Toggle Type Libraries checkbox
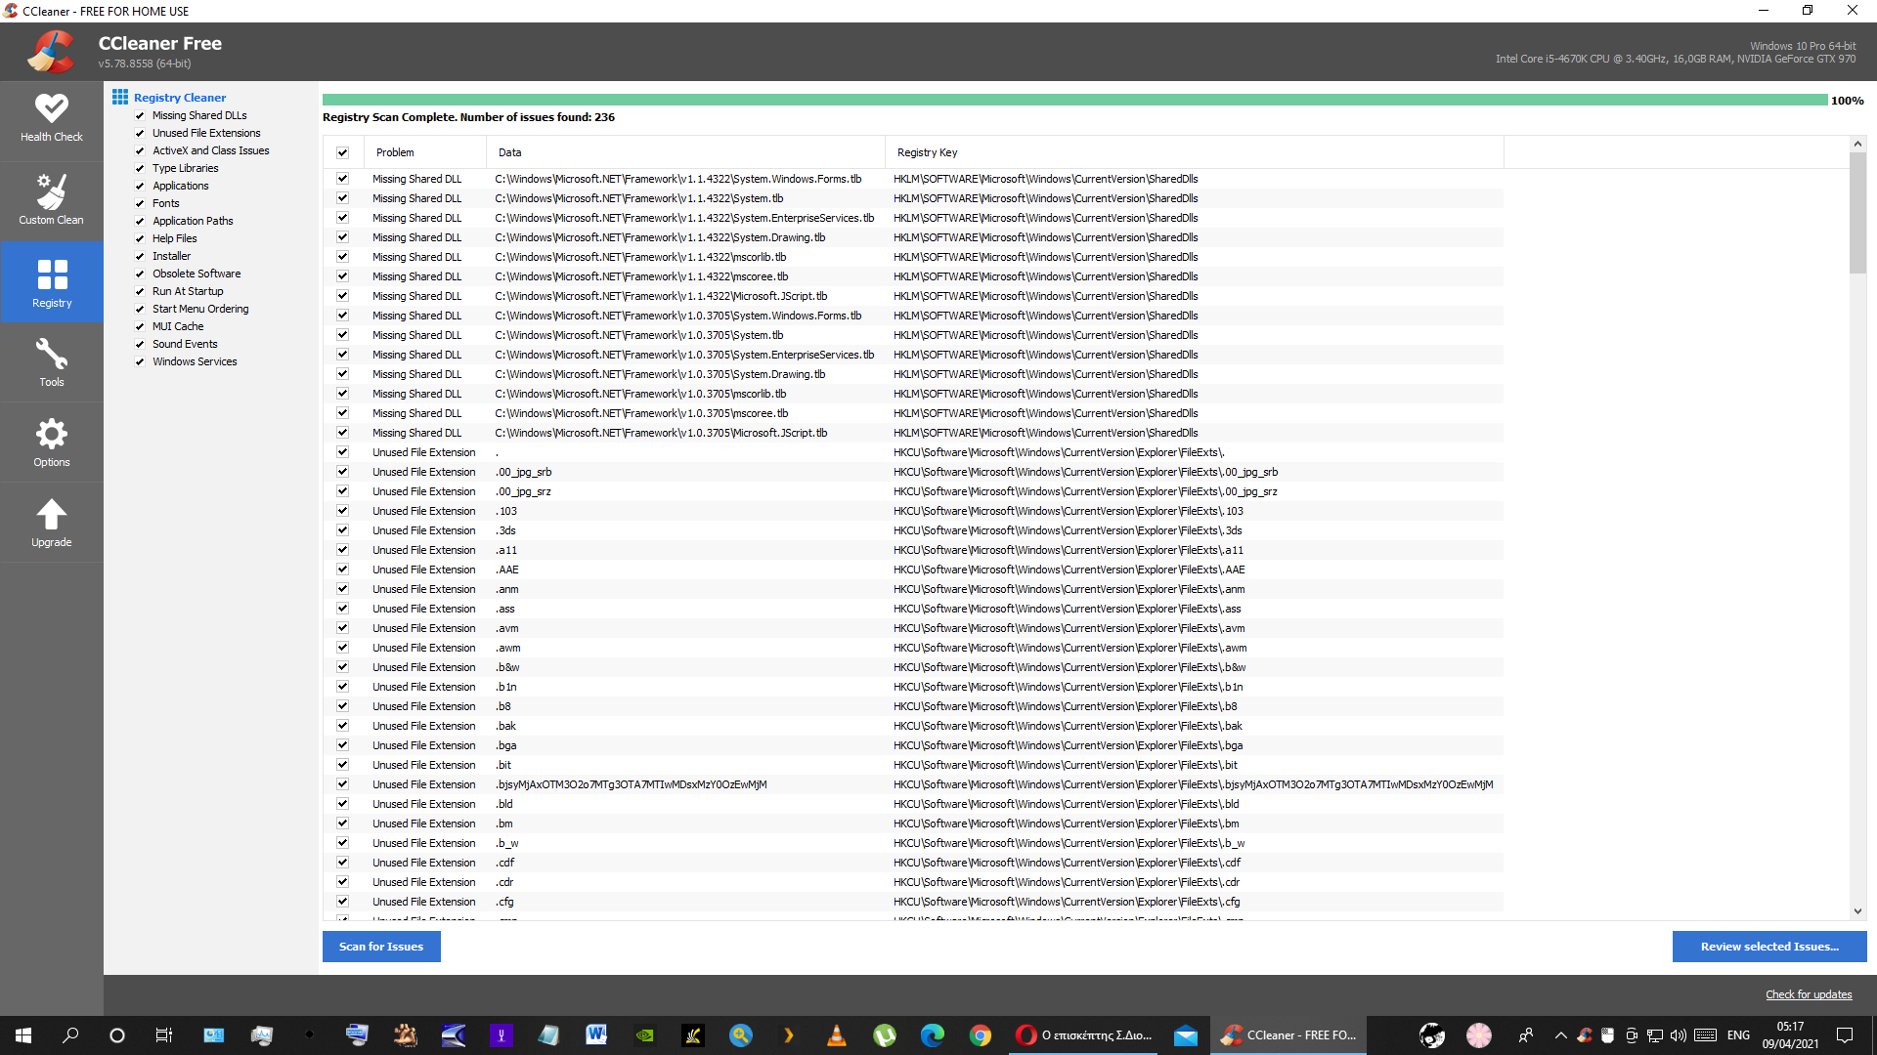The height and width of the screenshot is (1055, 1877). pos(140,168)
